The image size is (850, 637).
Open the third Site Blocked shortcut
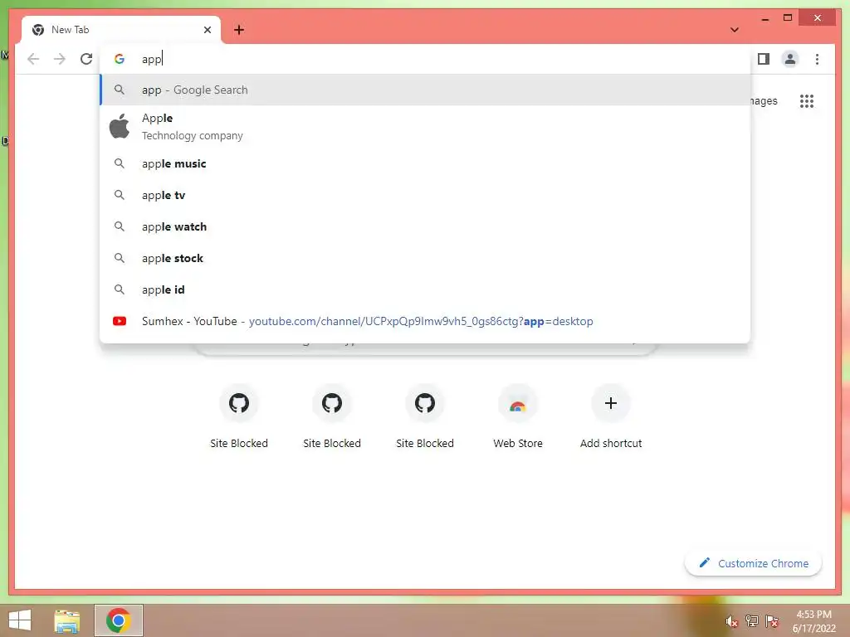425,417
